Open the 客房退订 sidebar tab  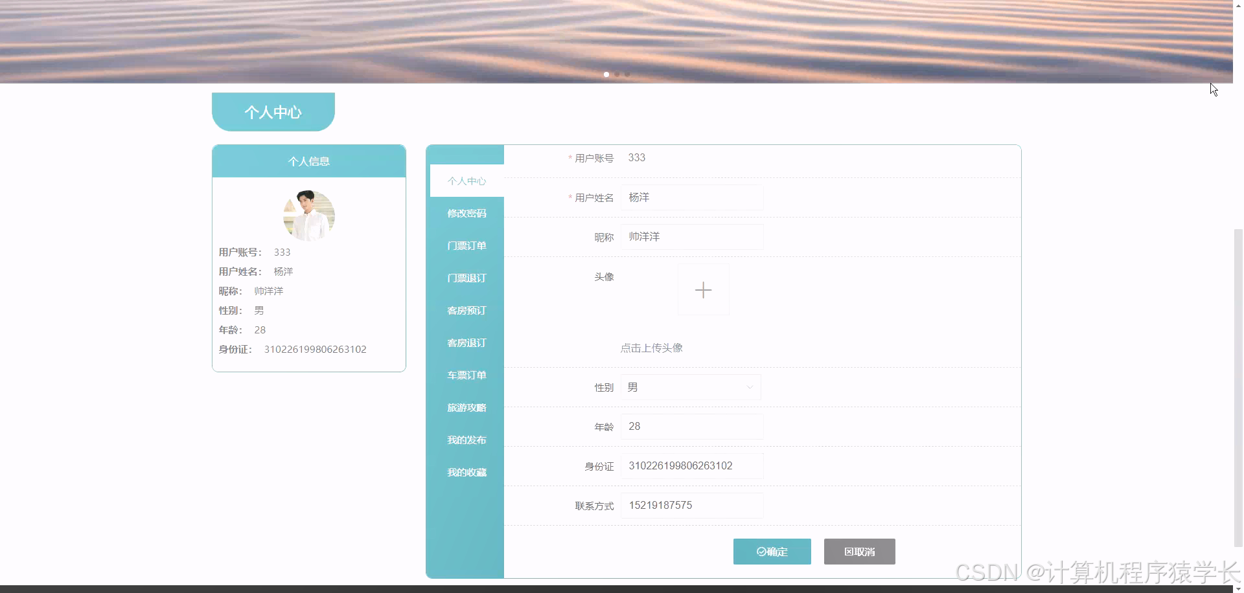click(466, 342)
